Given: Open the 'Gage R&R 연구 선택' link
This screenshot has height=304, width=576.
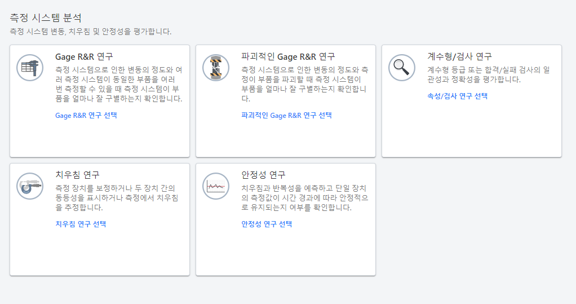Looking at the screenshot, I should coord(86,116).
